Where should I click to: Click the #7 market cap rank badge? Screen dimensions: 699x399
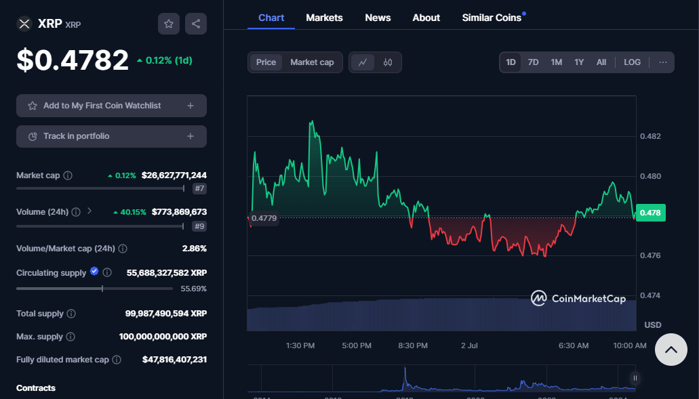pos(199,188)
